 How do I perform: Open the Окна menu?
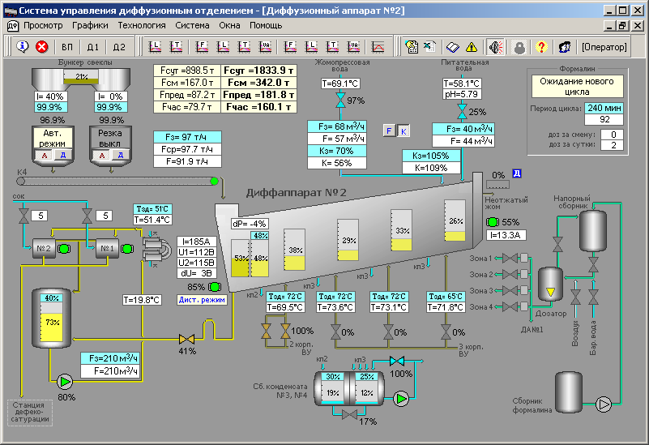pyautogui.click(x=229, y=26)
